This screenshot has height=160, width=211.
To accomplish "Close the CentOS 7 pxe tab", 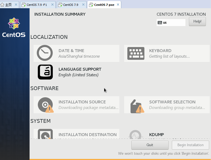I will (118, 5).
